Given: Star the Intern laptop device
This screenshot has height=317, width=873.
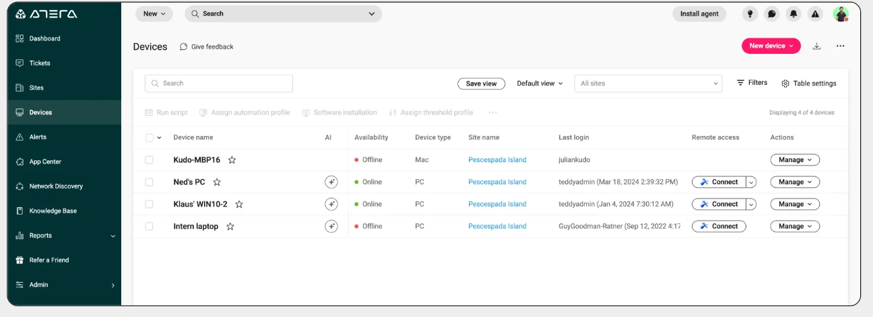Looking at the screenshot, I should click(x=230, y=227).
